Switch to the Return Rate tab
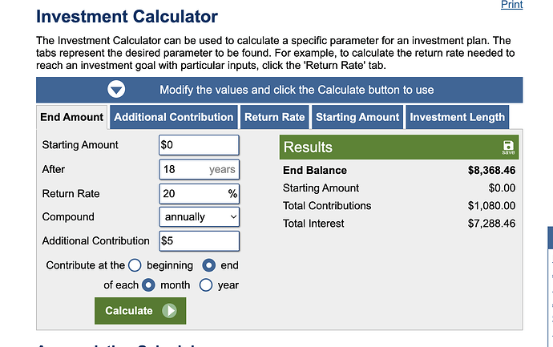This screenshot has height=347, width=553. (x=274, y=117)
